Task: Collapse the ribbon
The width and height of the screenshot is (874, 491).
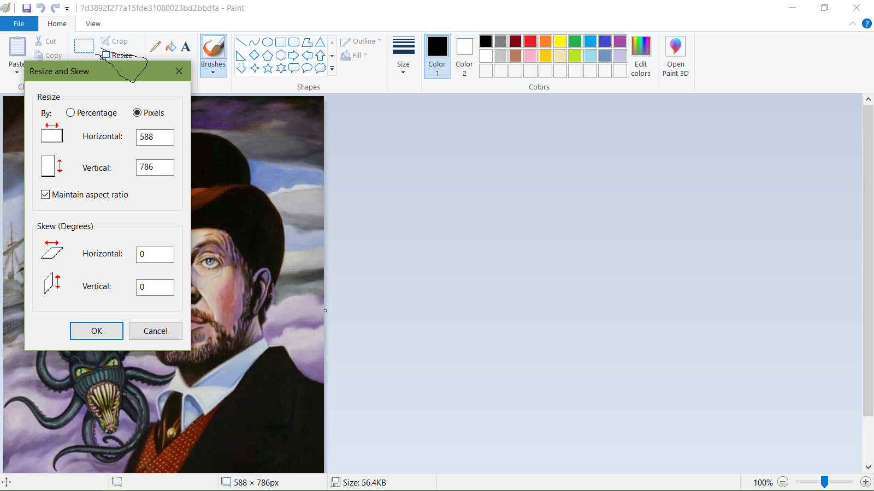Action: [x=852, y=23]
